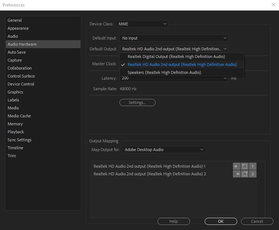The image size is (279, 230).
Task: Open the Map Output for dropdown
Action: [163, 150]
